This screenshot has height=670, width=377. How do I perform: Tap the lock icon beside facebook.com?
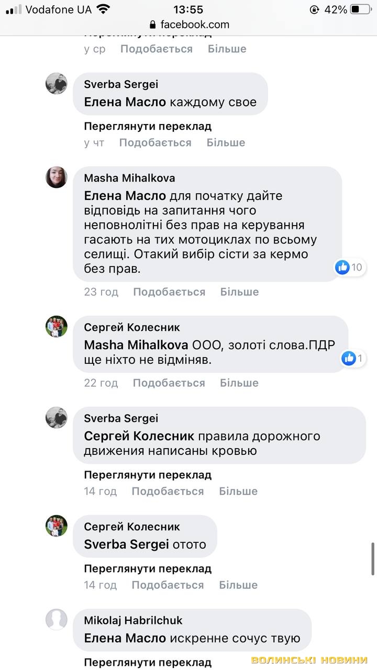153,25
